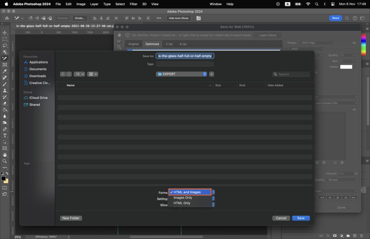Viewport: 370px width, 239px height.
Task: Open the JPEG High preset dropdown
Action: (317, 43)
